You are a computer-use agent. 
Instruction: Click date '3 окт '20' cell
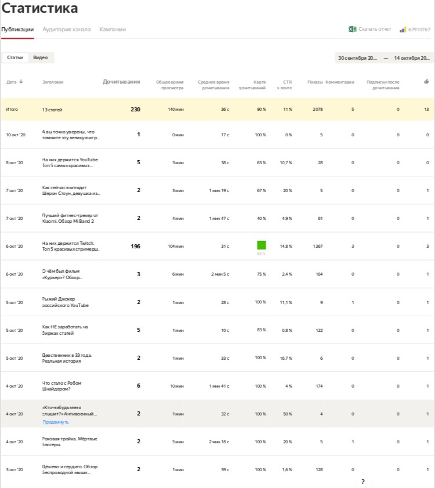click(x=14, y=469)
